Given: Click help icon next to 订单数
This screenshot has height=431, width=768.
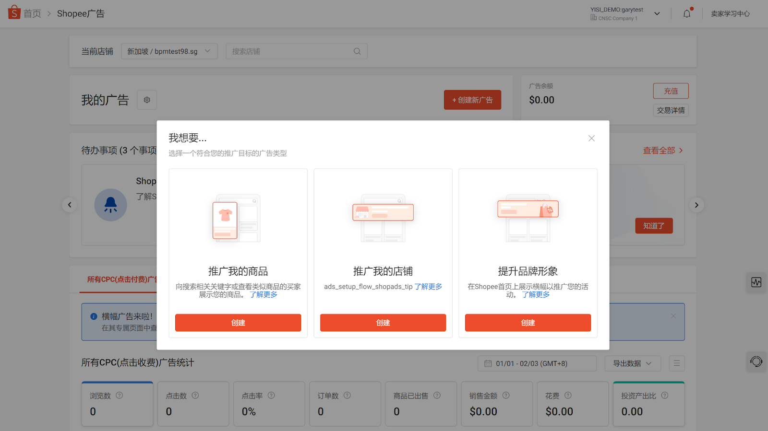Looking at the screenshot, I should 347,396.
